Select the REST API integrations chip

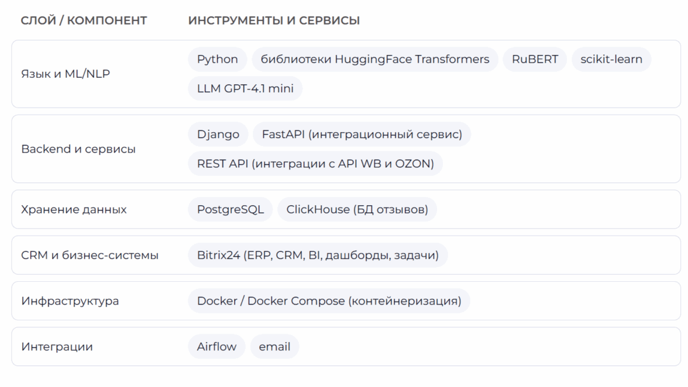[315, 164]
